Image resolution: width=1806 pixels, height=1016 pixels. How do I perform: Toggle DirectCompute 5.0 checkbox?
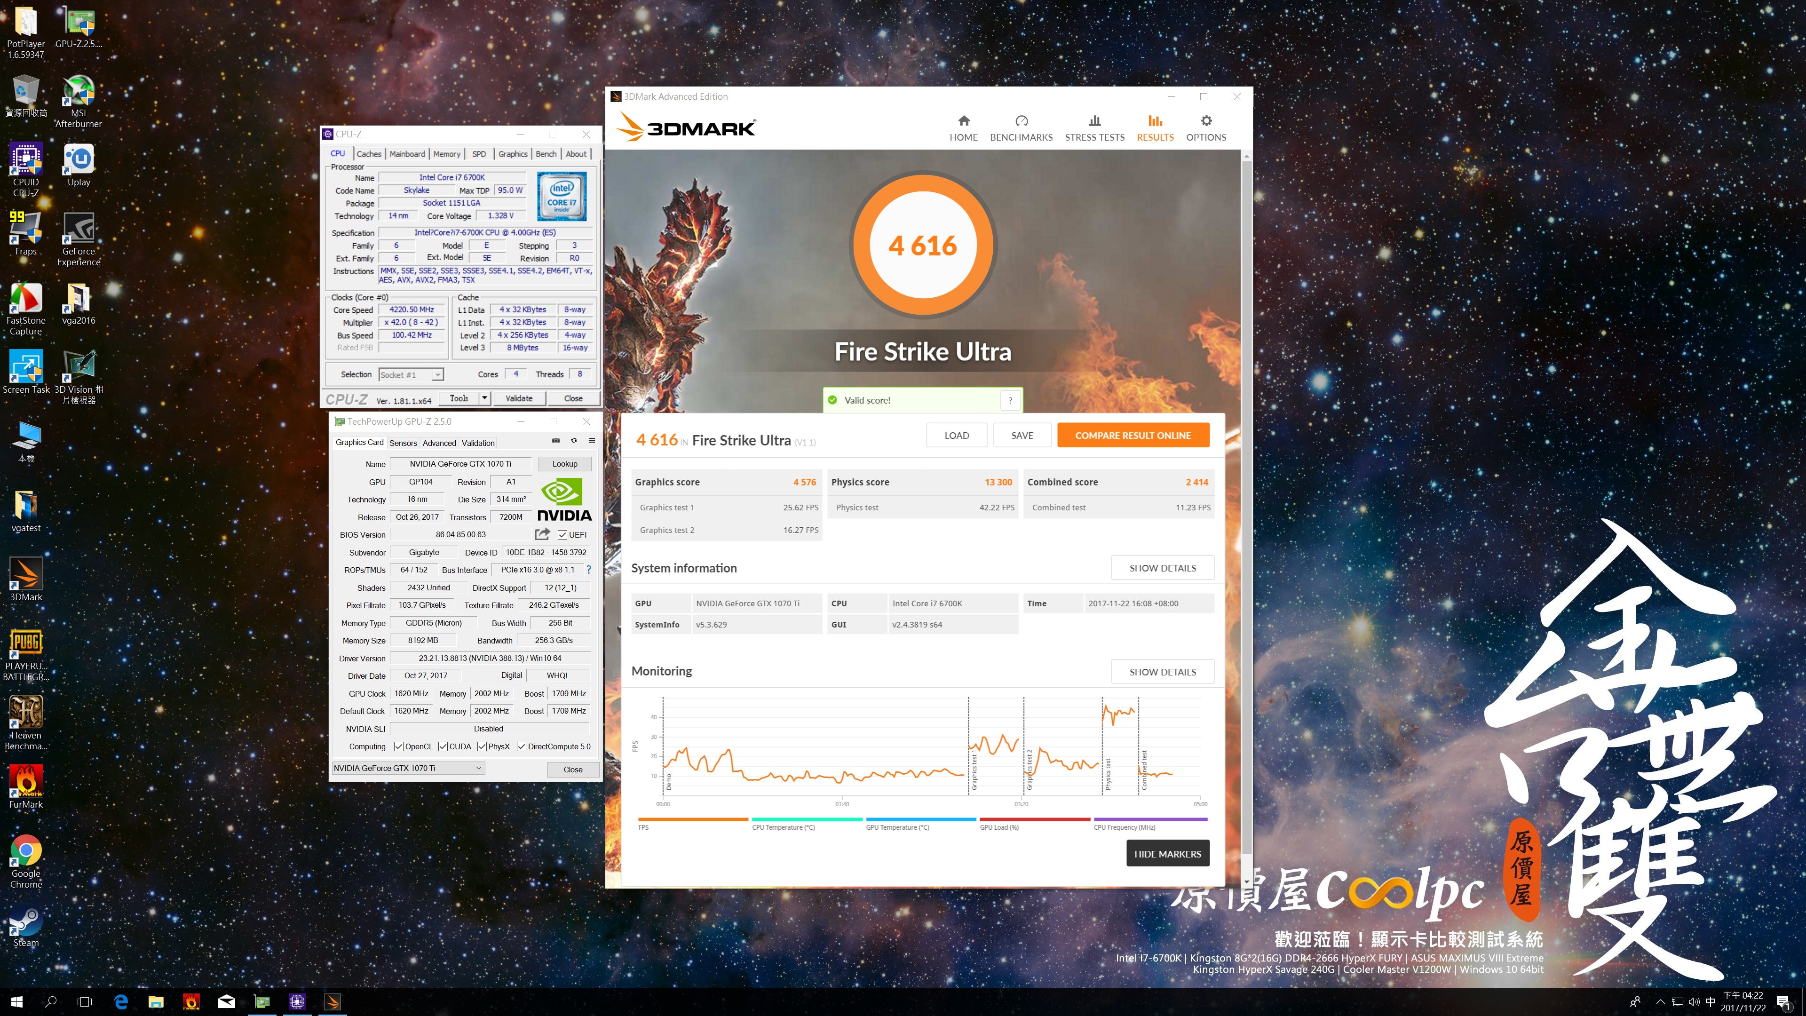click(x=522, y=747)
